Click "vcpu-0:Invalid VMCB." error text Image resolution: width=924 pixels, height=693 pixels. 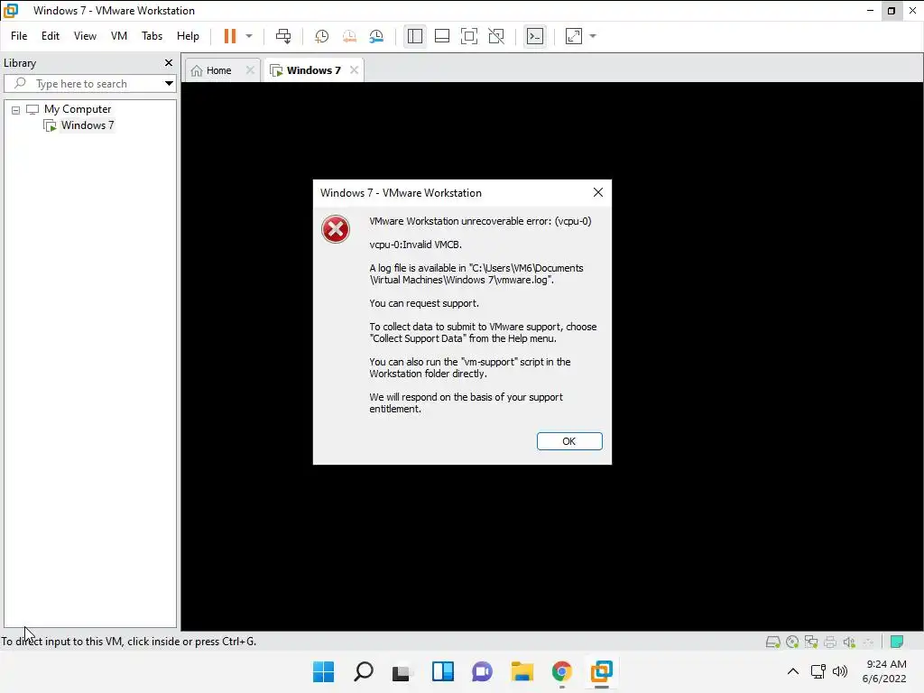[x=415, y=245]
